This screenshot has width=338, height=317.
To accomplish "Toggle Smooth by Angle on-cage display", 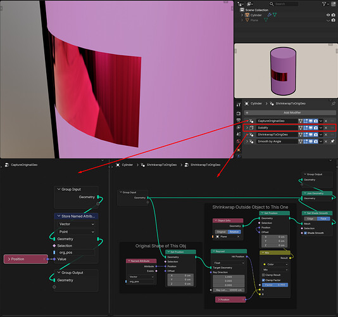I will coord(300,141).
